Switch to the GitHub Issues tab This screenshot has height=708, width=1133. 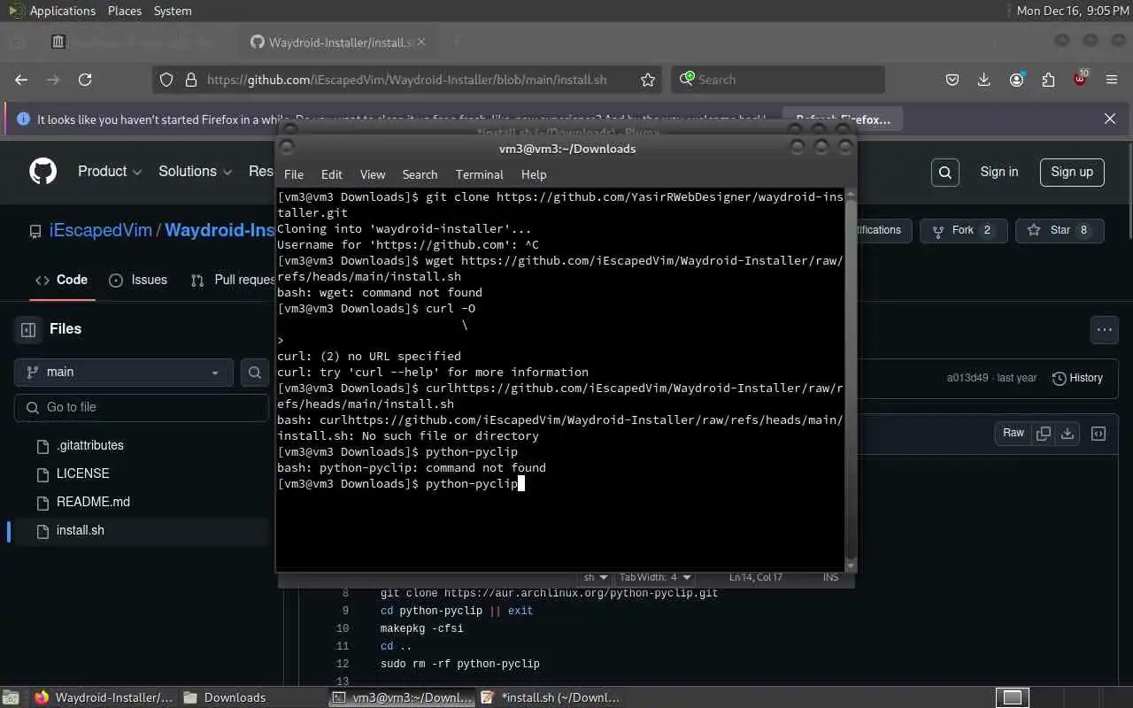138,280
